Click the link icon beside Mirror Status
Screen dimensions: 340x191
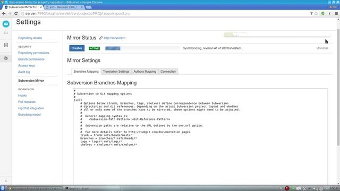[101, 38]
